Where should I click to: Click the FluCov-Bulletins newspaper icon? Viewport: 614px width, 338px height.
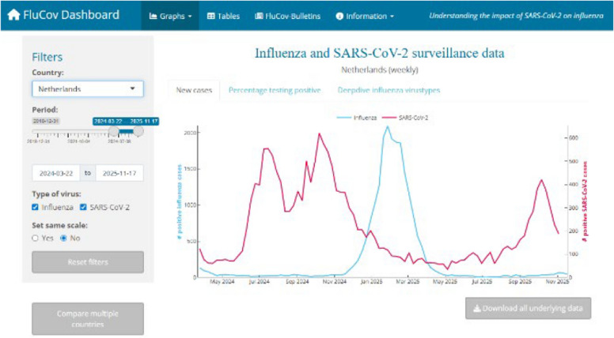259,16
